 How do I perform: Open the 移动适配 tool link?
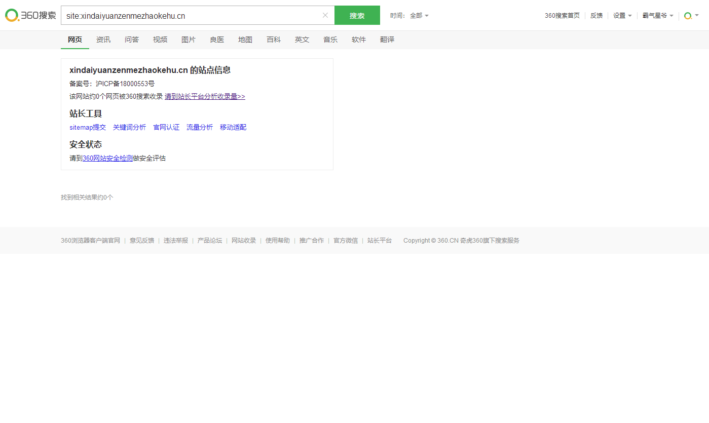pyautogui.click(x=233, y=127)
